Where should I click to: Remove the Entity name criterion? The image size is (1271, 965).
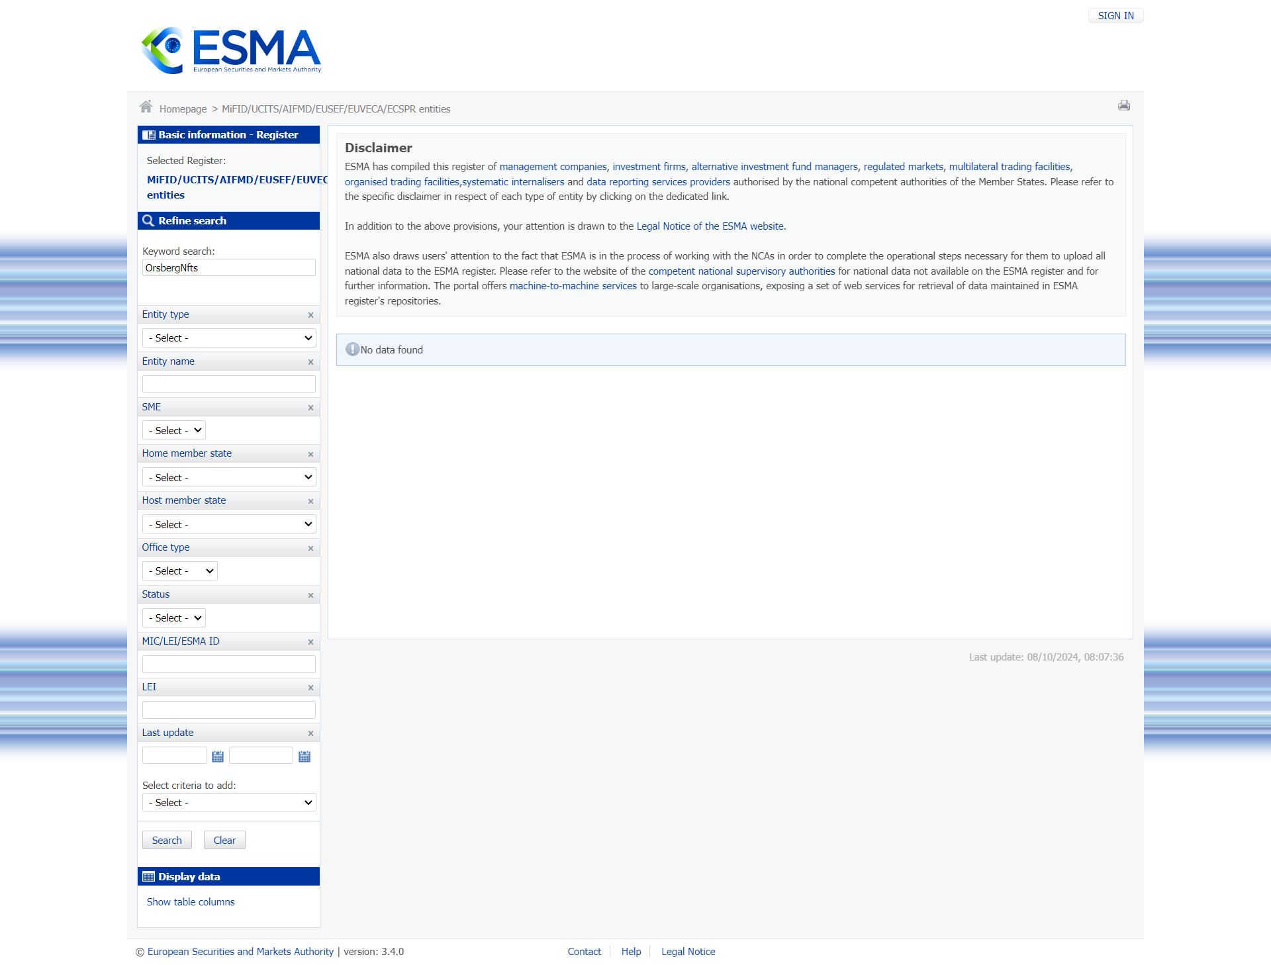tap(310, 362)
